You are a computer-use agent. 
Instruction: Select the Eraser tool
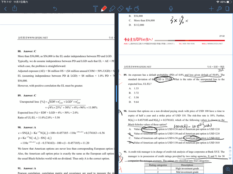point(120,9)
